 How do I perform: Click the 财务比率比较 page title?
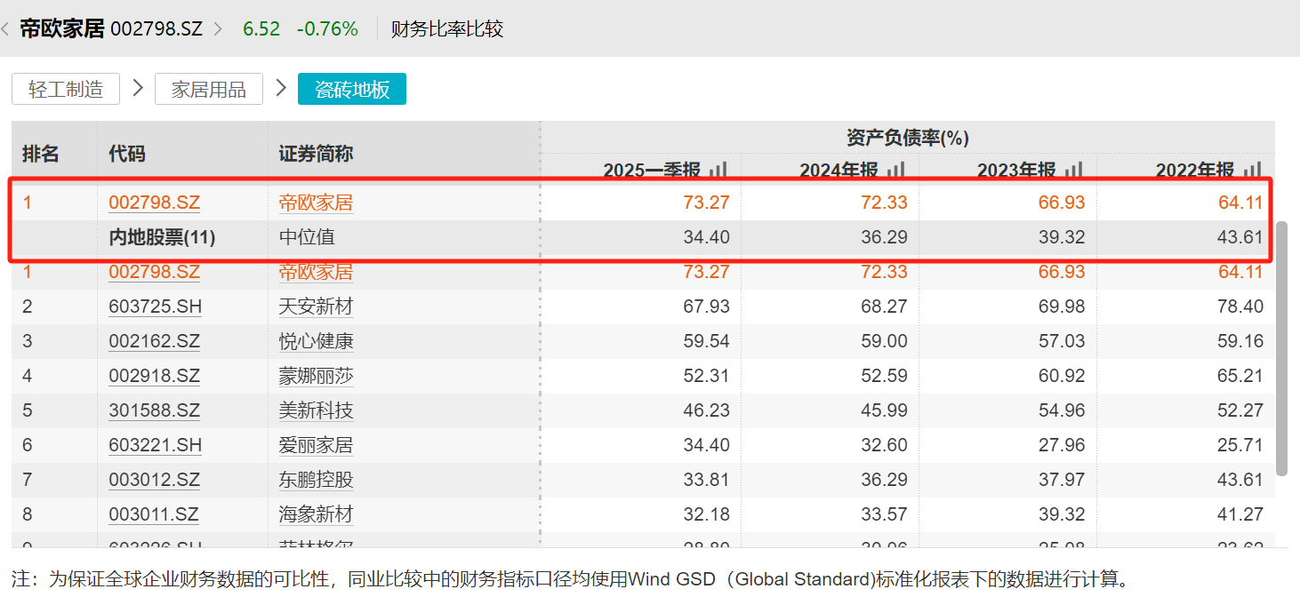(x=447, y=28)
